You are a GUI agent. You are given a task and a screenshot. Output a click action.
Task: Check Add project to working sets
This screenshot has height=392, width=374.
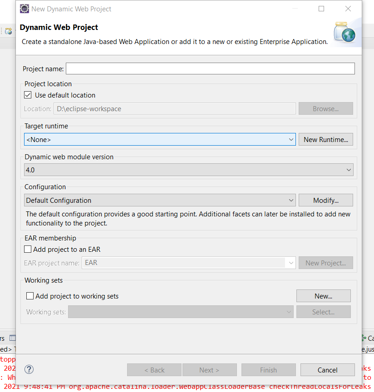[30, 296]
